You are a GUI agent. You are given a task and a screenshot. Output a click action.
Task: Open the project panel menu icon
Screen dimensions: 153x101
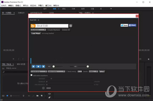click(x=13, y=64)
